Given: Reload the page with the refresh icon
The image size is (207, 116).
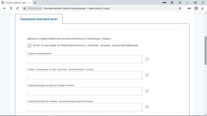Looking at the screenshot, I should [x=17, y=8].
